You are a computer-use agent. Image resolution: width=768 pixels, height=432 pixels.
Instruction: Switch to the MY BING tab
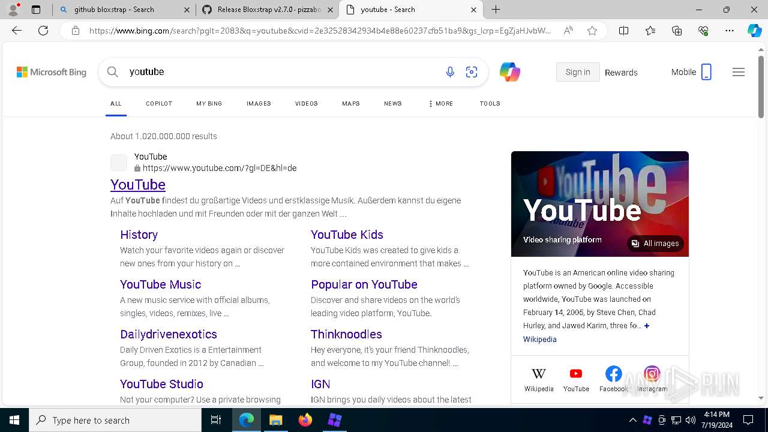pyautogui.click(x=209, y=104)
